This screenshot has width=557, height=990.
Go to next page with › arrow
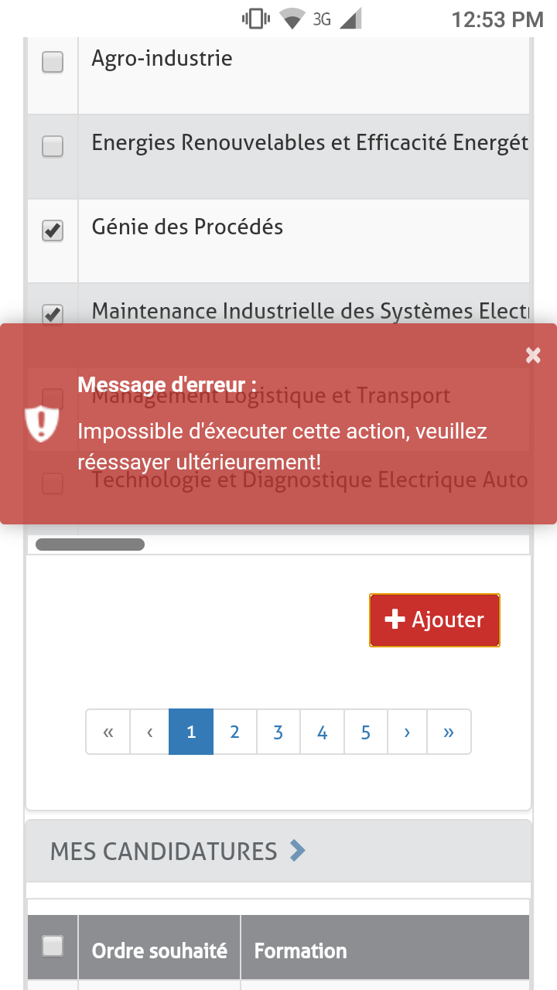click(407, 732)
